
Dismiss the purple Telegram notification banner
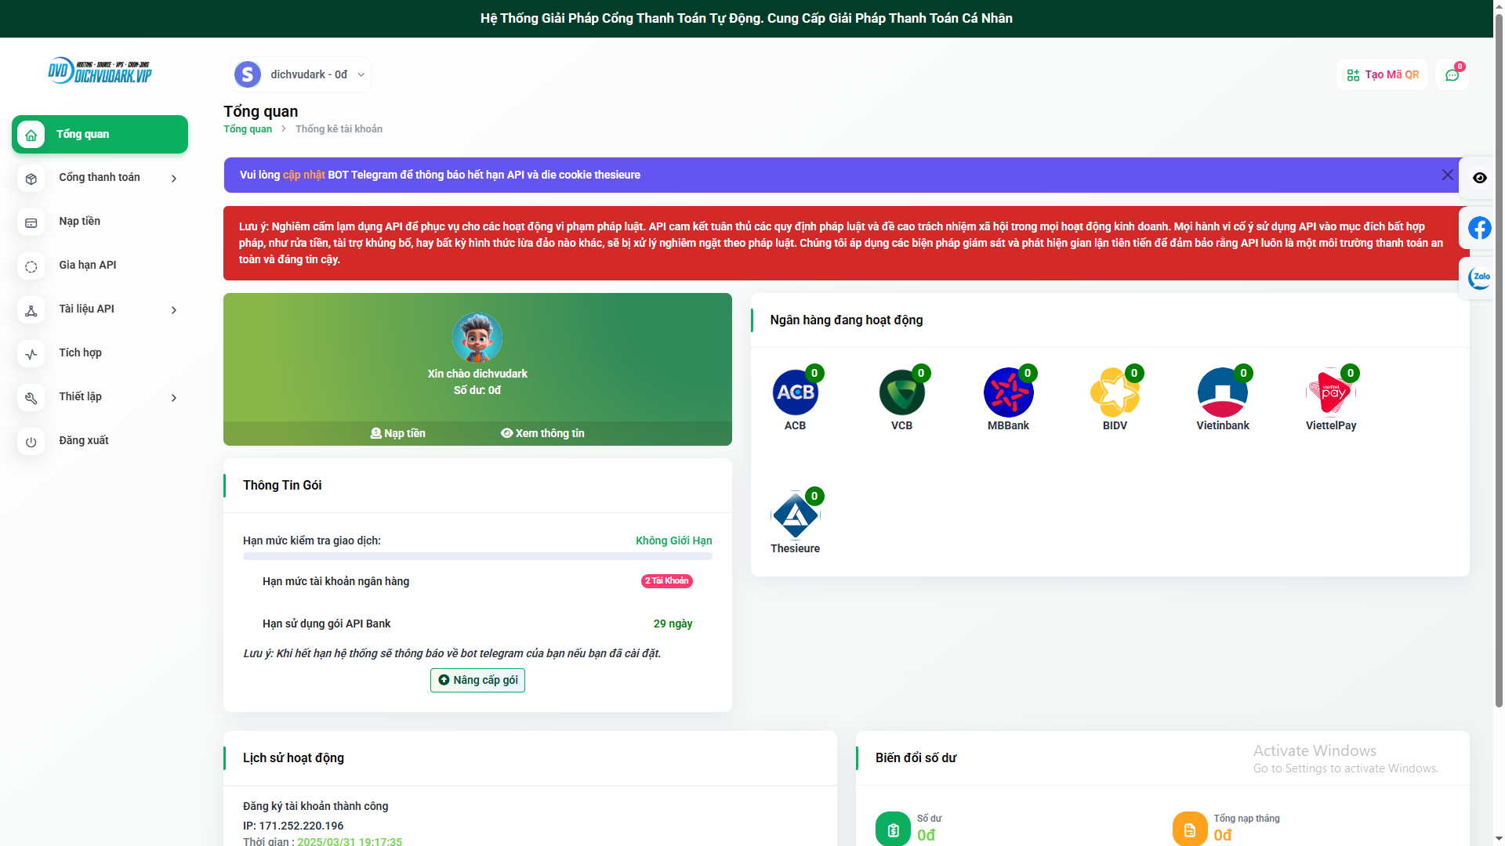1447,175
